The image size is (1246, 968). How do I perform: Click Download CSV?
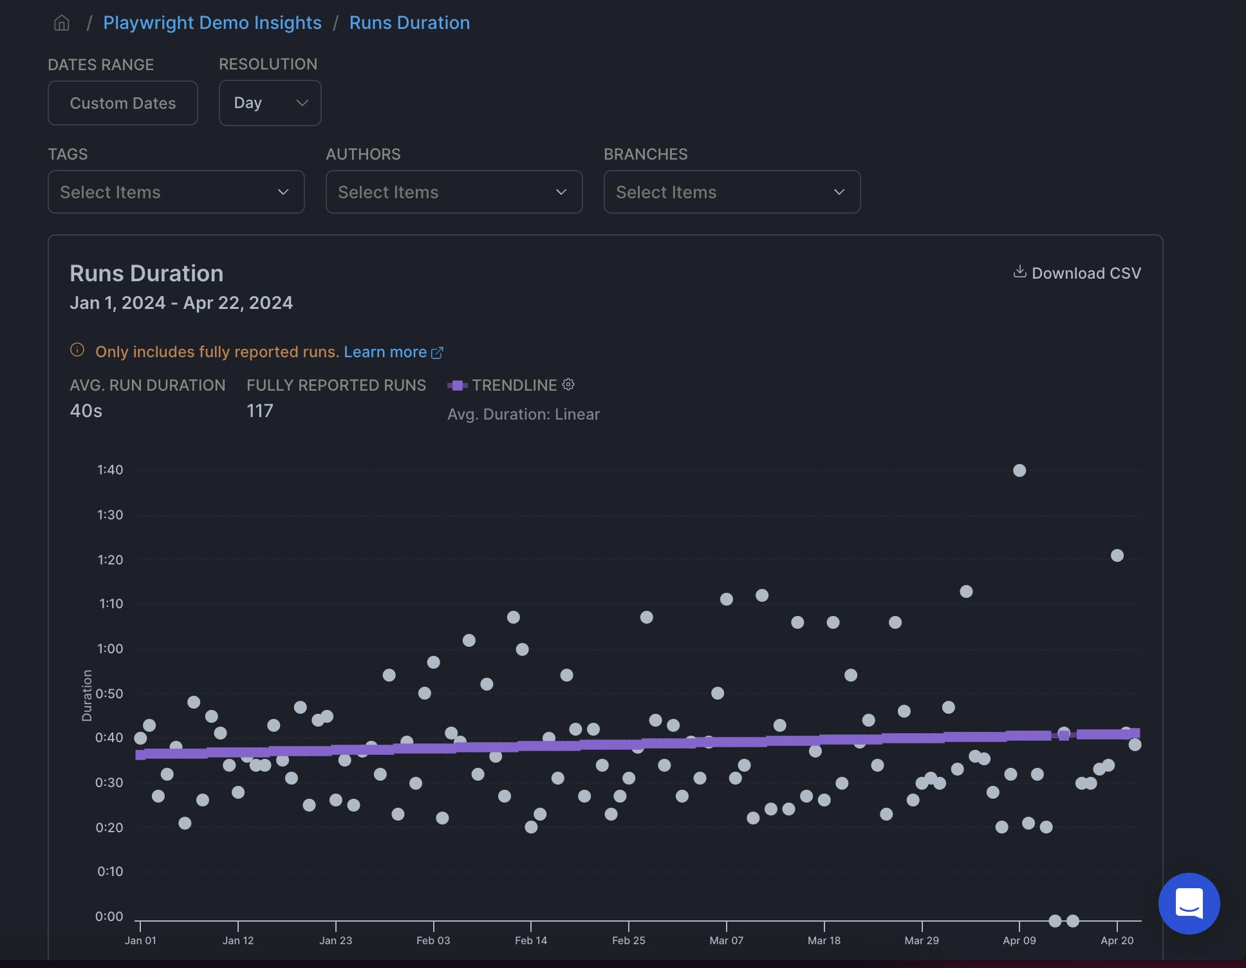(x=1086, y=273)
